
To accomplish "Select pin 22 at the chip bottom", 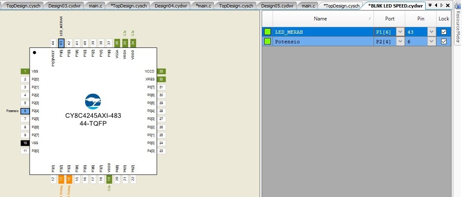I will (133, 179).
